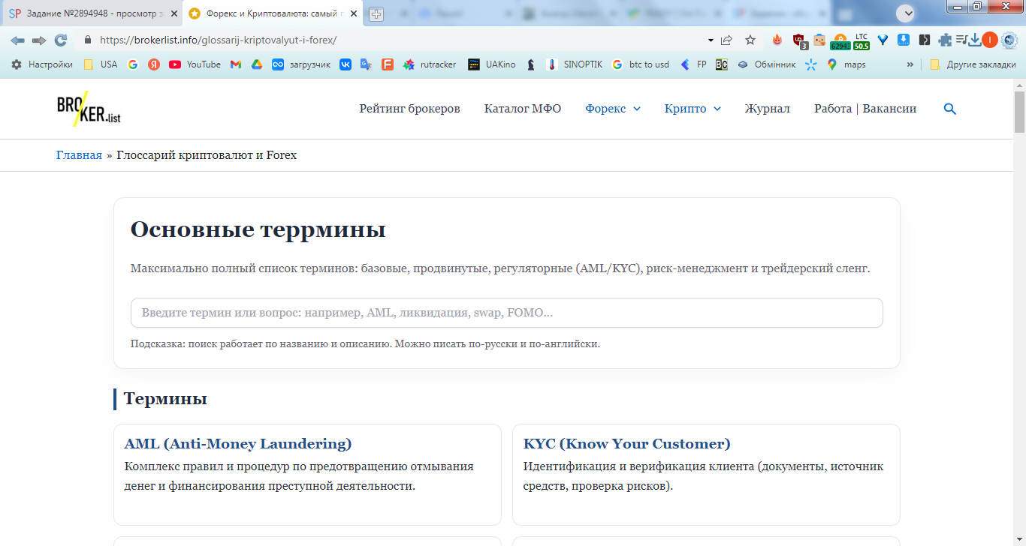Close the Задание №2894948 tab
Image resolution: width=1026 pixels, height=546 pixels.
pyautogui.click(x=174, y=13)
